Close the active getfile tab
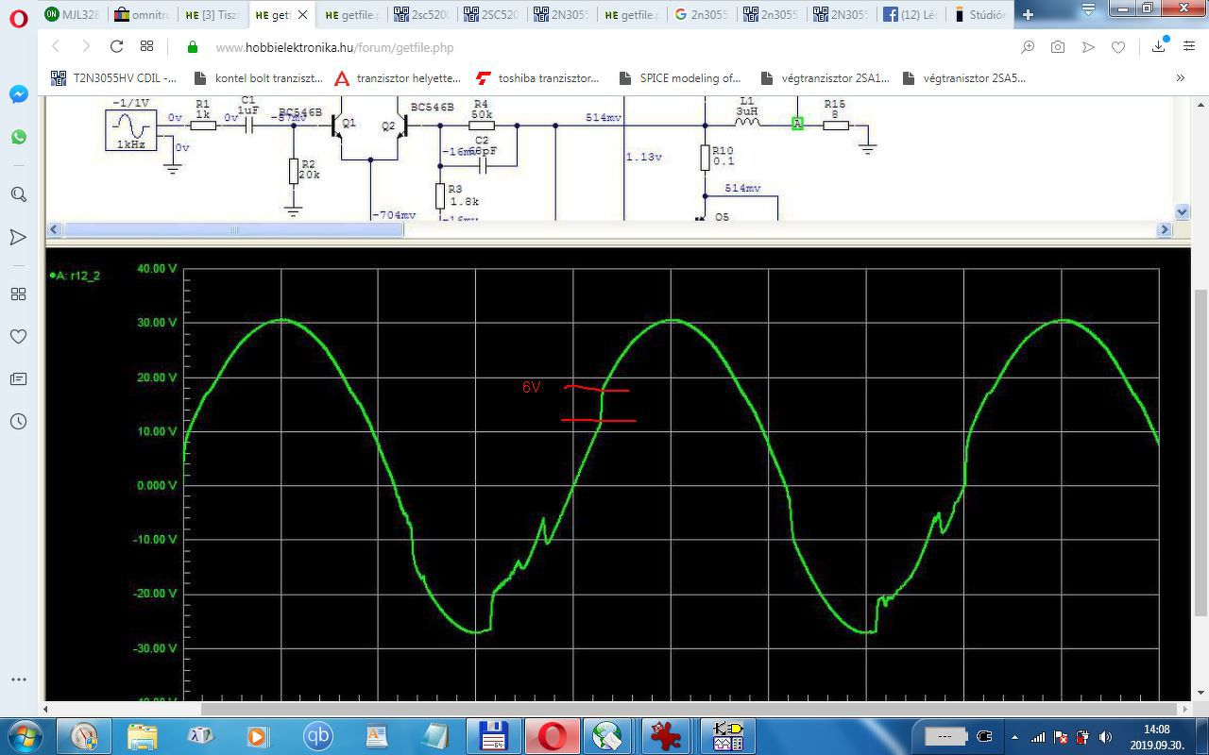The image size is (1209, 755). pyautogui.click(x=302, y=15)
